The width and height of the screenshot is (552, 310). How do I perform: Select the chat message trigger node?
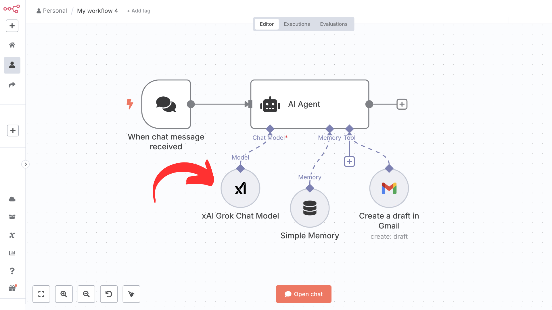[x=166, y=104]
